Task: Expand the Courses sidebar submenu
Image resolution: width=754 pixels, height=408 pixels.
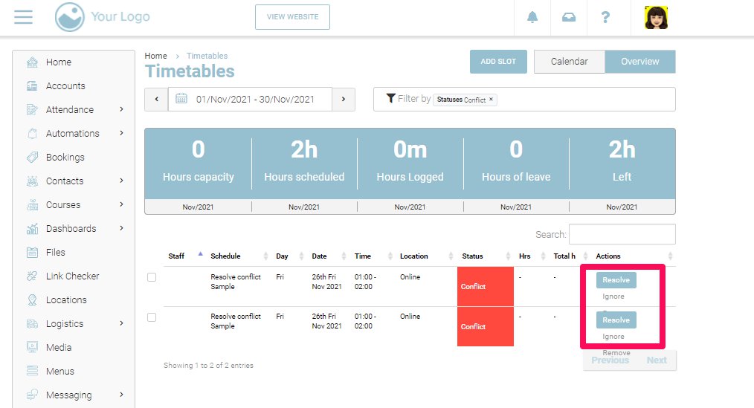Action: [x=121, y=205]
